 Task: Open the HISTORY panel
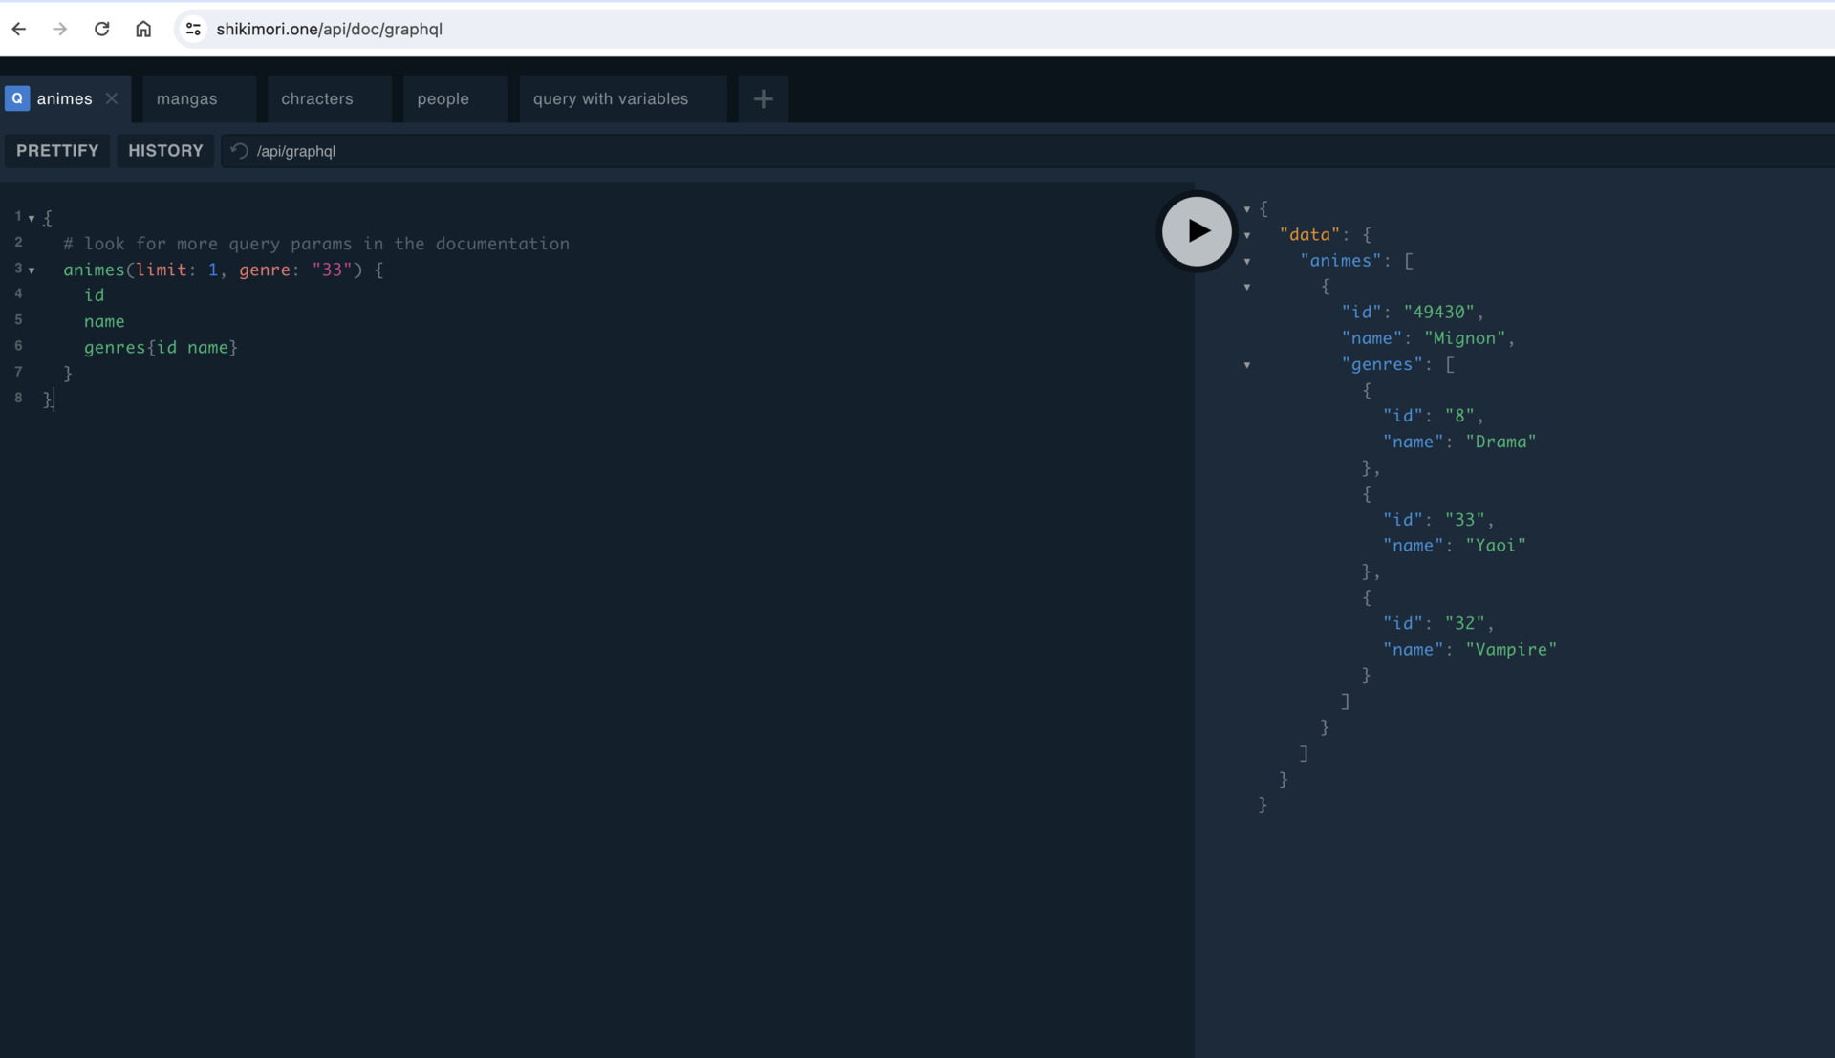point(165,151)
